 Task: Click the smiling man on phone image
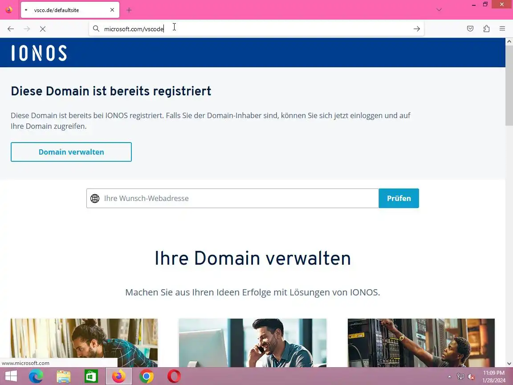pos(252,343)
